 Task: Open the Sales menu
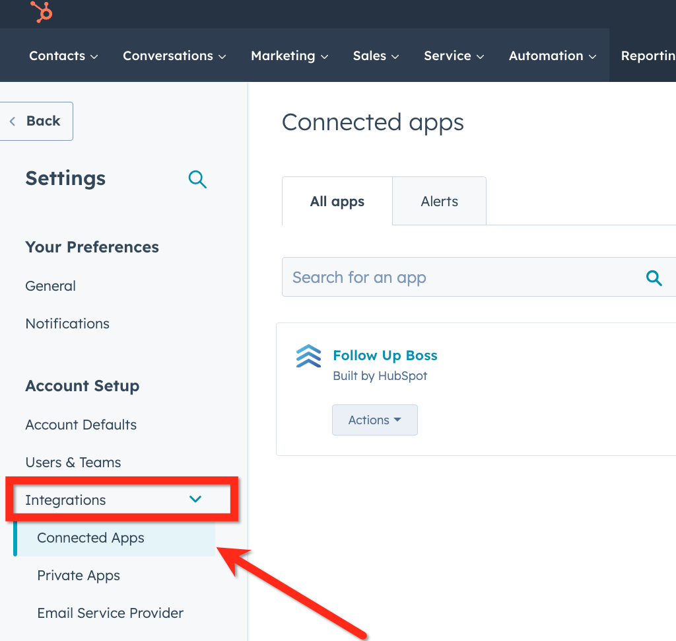point(376,56)
